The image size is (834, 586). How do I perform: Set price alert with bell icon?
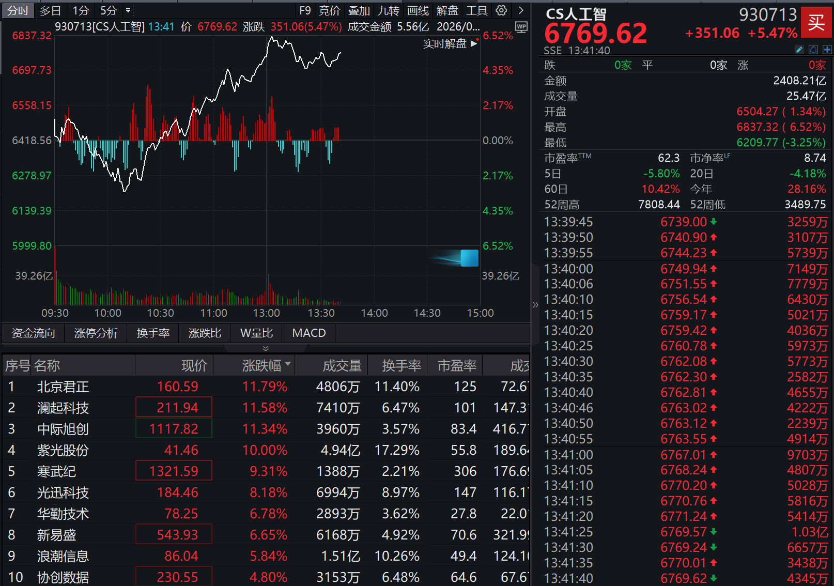pyautogui.click(x=813, y=50)
